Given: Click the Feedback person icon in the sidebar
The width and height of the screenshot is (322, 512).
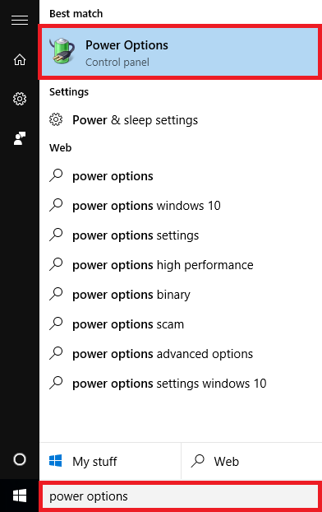Looking at the screenshot, I should [20, 138].
